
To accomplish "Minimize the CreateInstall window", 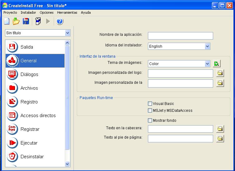I will pos(215,6).
